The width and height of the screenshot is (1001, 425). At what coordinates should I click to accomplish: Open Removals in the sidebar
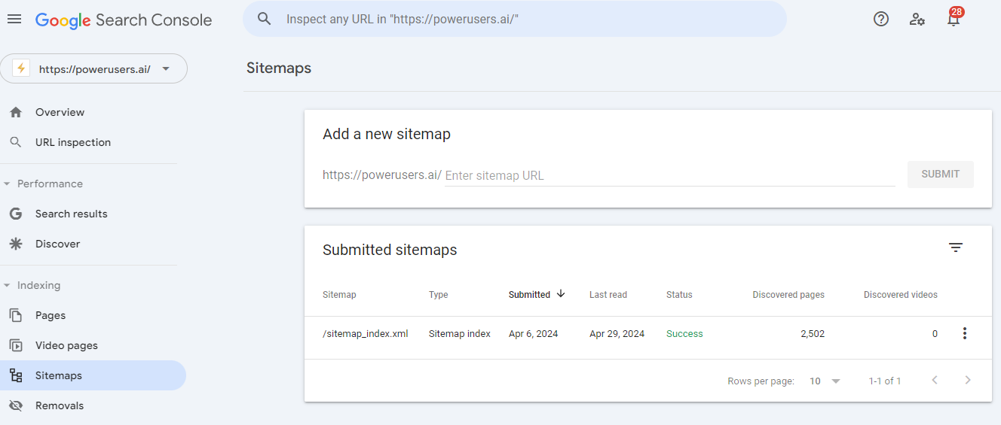coord(93,405)
